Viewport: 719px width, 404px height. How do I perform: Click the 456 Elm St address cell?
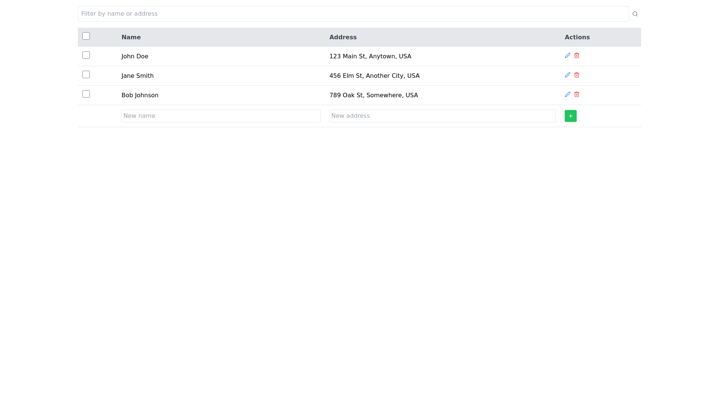point(374,76)
